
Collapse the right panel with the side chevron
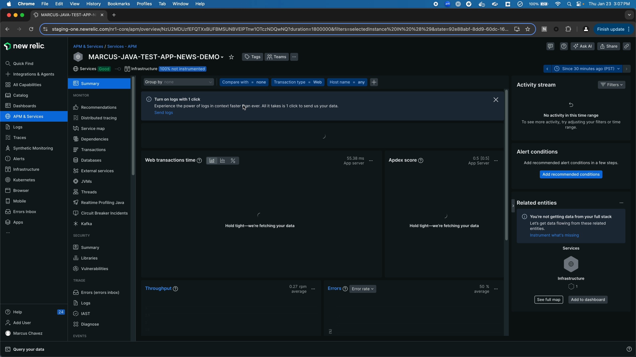tap(513, 206)
